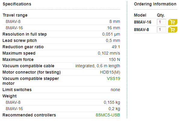Add 8MAV-8 to cart via cart icon
The width and height of the screenshot is (181, 124).
(x=173, y=30)
